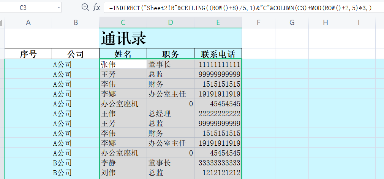Viewport: 384px width, 179px height.
Task: Expand the Name Box dropdown arrow
Action: point(59,8)
